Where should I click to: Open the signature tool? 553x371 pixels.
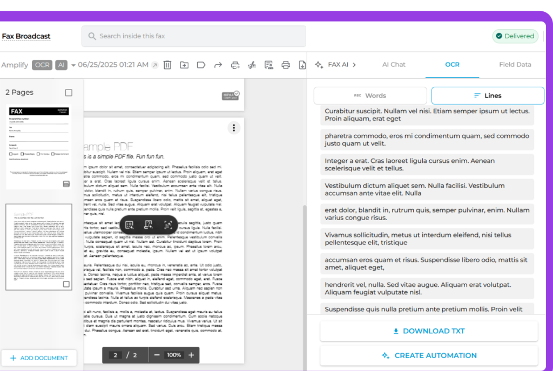(x=252, y=65)
